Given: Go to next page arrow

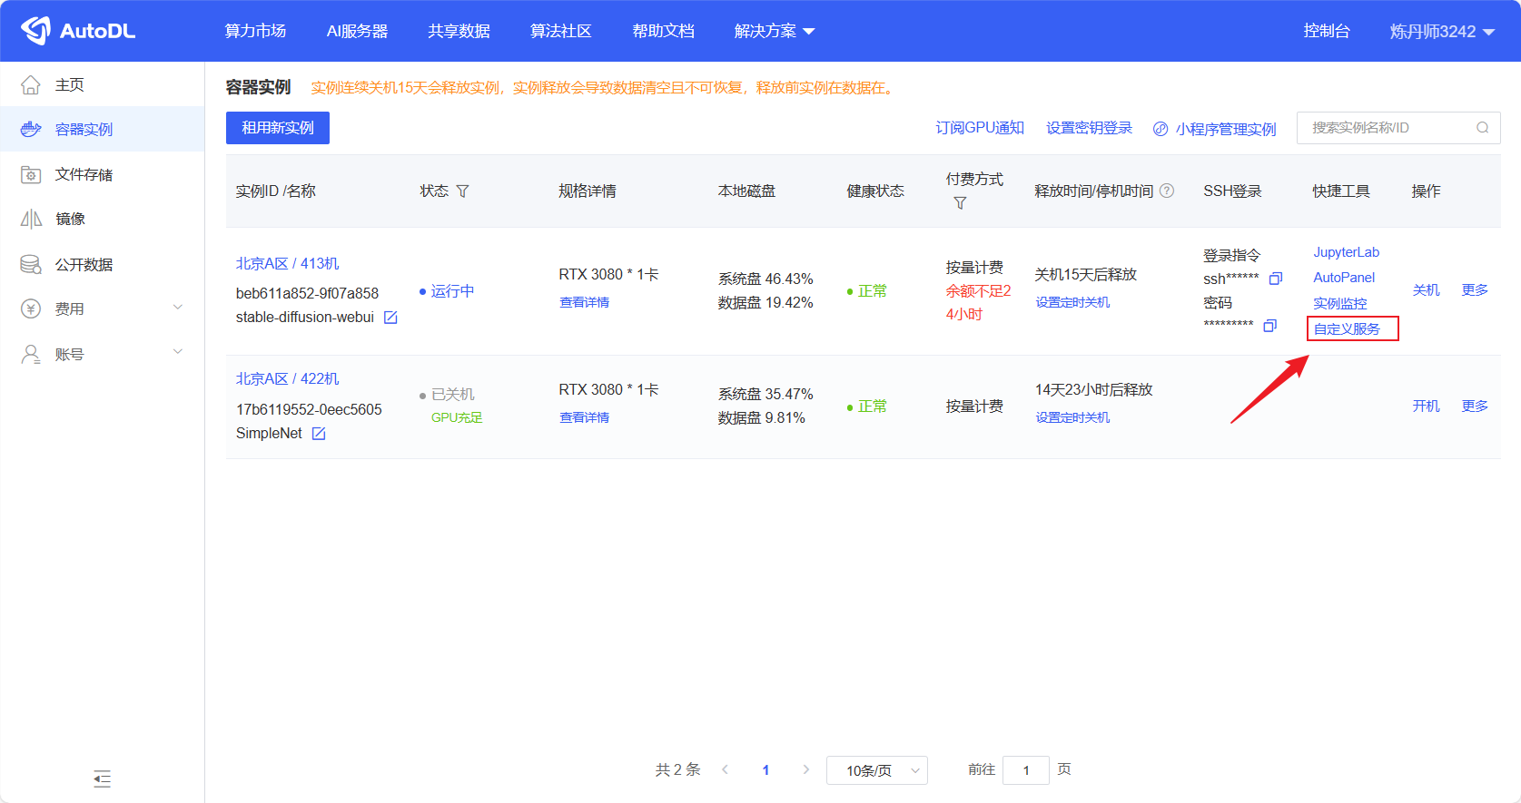Looking at the screenshot, I should pyautogui.click(x=805, y=769).
